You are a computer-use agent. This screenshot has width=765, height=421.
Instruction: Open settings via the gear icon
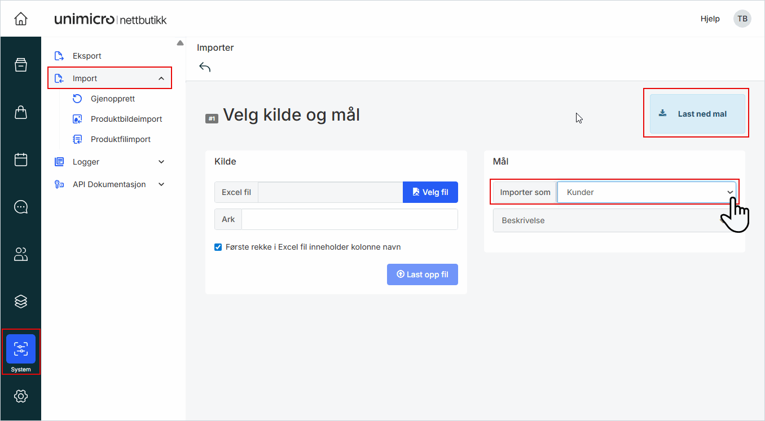click(x=21, y=396)
